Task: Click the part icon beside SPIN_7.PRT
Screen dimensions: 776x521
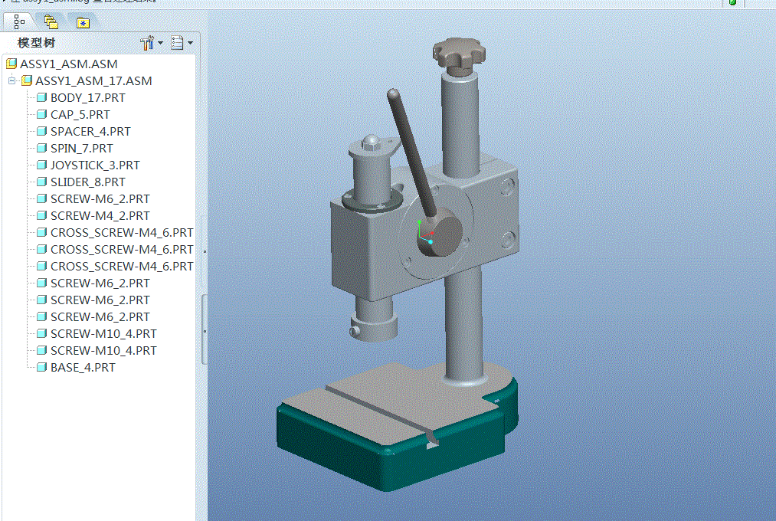Action: point(42,148)
